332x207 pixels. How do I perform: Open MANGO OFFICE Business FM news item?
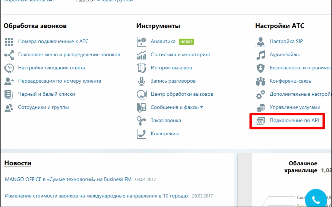[x=68, y=179]
